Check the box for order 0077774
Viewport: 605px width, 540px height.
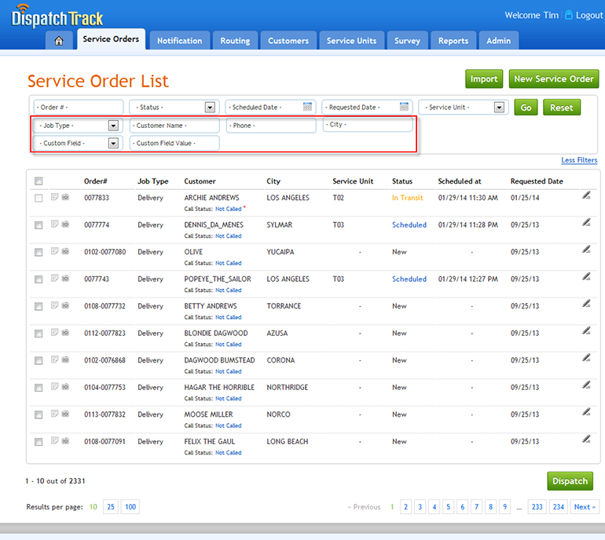point(38,225)
